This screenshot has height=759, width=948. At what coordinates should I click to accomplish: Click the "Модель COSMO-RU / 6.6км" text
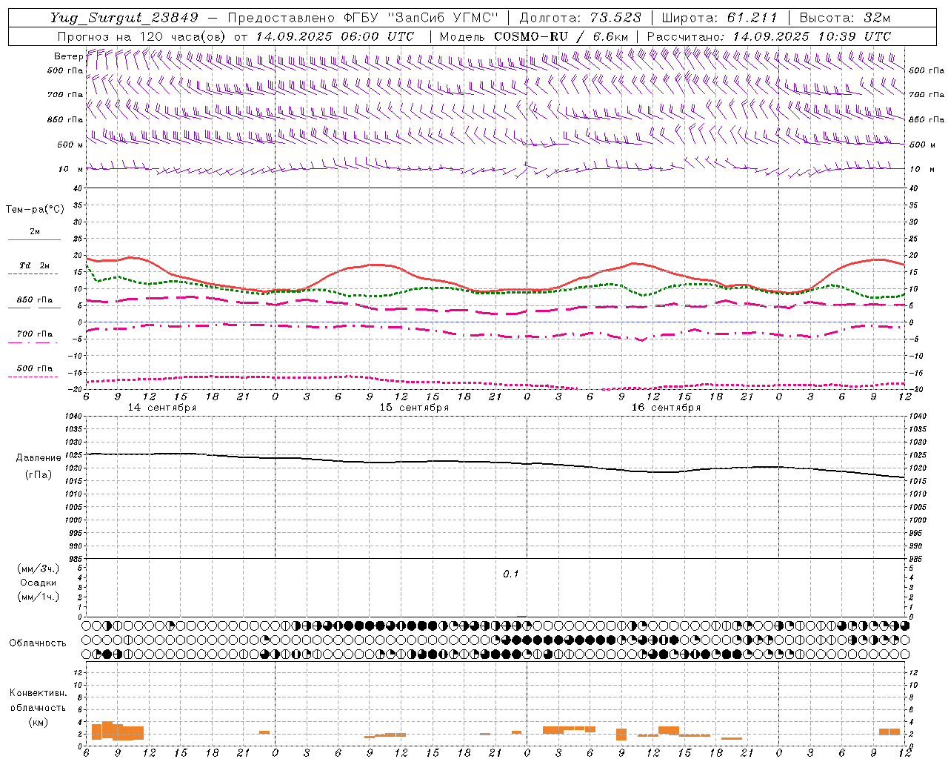(x=534, y=36)
